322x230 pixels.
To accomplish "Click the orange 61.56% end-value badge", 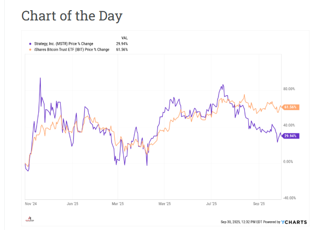I will 289,107.
